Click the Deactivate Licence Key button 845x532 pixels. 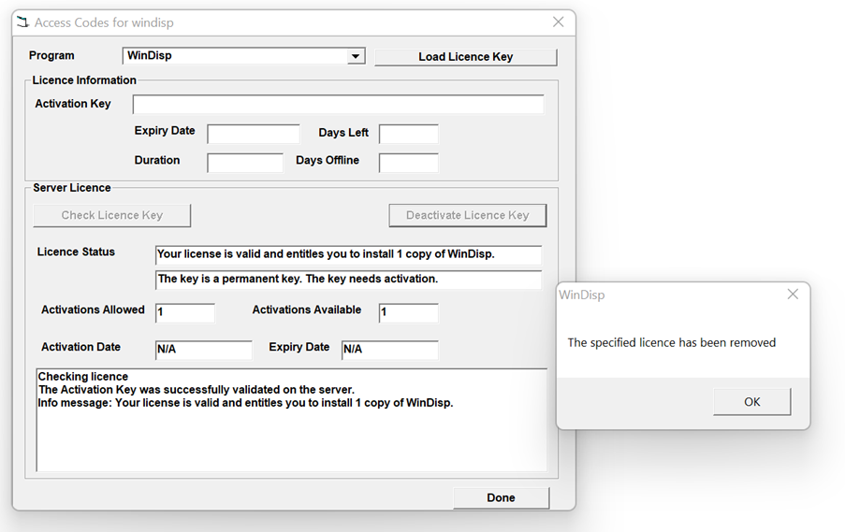pos(467,216)
